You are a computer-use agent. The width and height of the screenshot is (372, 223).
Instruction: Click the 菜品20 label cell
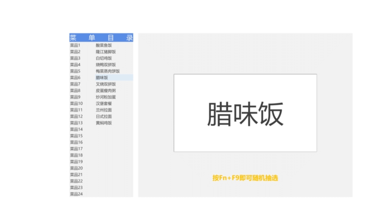click(76, 168)
